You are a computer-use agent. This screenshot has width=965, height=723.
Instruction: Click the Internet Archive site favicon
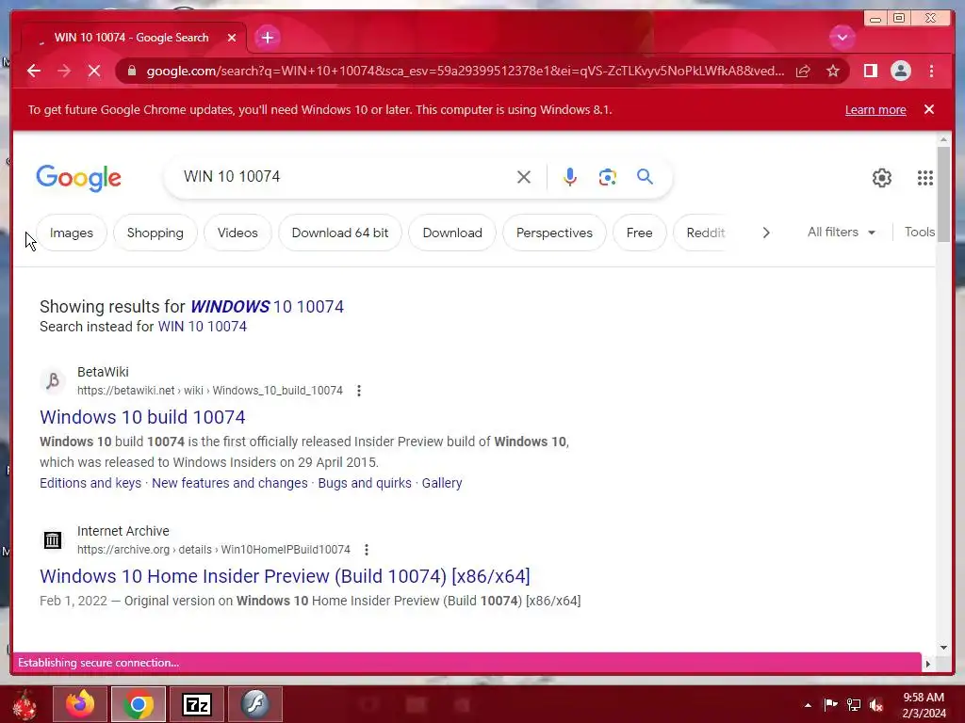[x=53, y=540]
